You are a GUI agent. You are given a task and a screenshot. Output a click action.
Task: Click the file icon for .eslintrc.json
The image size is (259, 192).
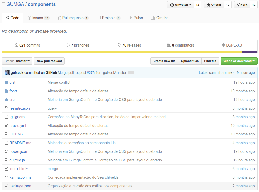pyautogui.click(x=6, y=108)
